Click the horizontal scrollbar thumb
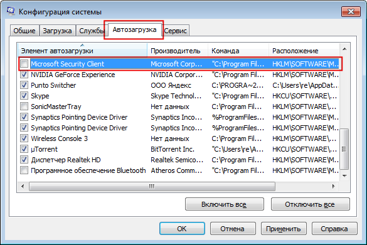367x245 pixels. (x=152, y=186)
